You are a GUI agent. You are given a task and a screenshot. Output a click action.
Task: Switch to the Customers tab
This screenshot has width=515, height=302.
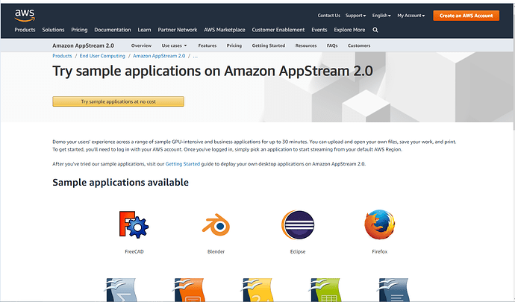point(359,45)
